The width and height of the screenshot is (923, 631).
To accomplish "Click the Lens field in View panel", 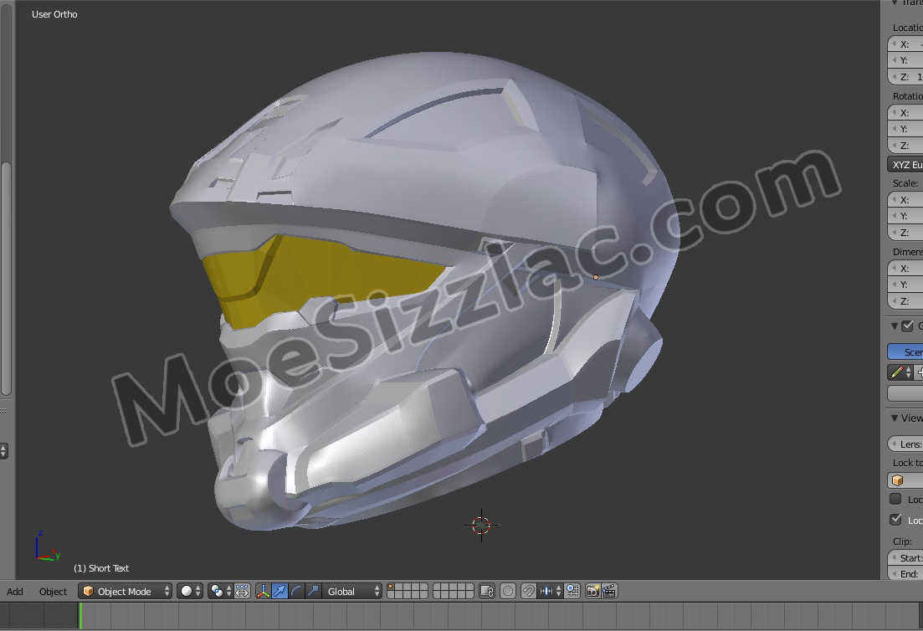I will click(x=905, y=444).
